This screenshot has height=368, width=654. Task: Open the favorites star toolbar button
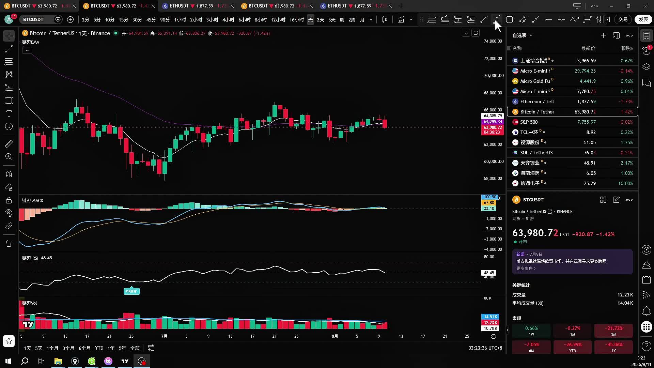coord(9,341)
